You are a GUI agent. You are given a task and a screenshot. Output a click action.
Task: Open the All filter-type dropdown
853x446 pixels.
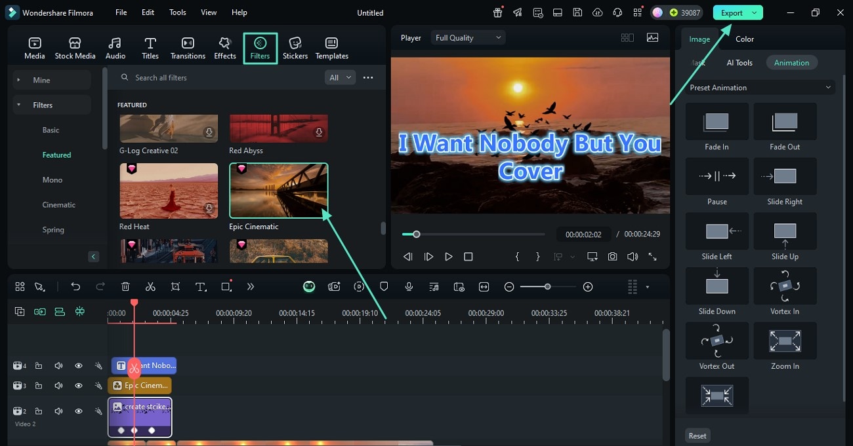(x=340, y=77)
